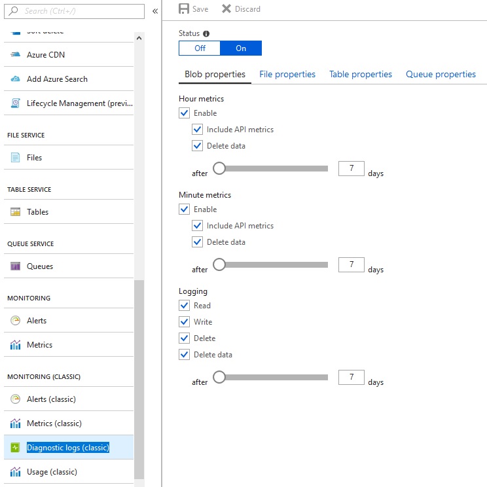Click the Alerts (classic) gauge icon

15,399
